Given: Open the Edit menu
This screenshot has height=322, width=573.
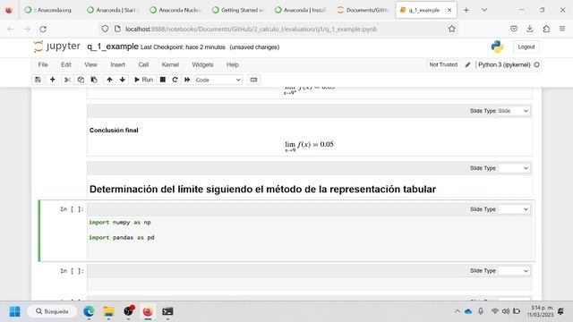Looking at the screenshot, I should click(x=66, y=64).
